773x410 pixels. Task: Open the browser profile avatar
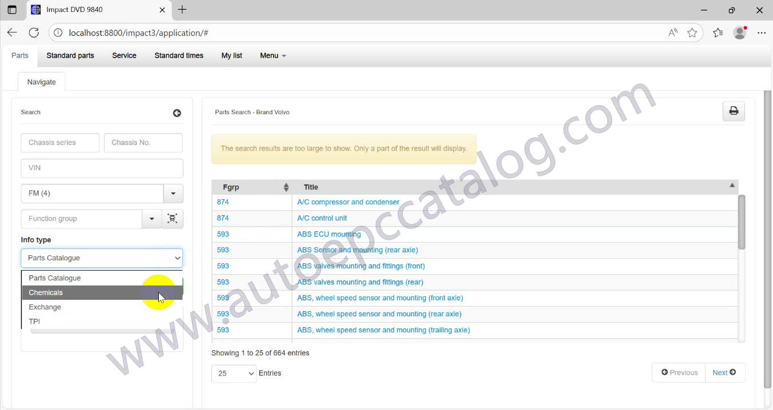pyautogui.click(x=740, y=33)
